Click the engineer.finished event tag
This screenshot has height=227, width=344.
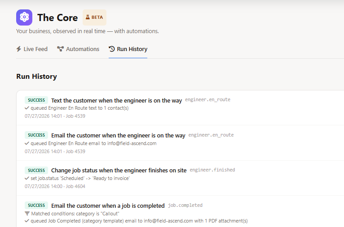(x=212, y=170)
